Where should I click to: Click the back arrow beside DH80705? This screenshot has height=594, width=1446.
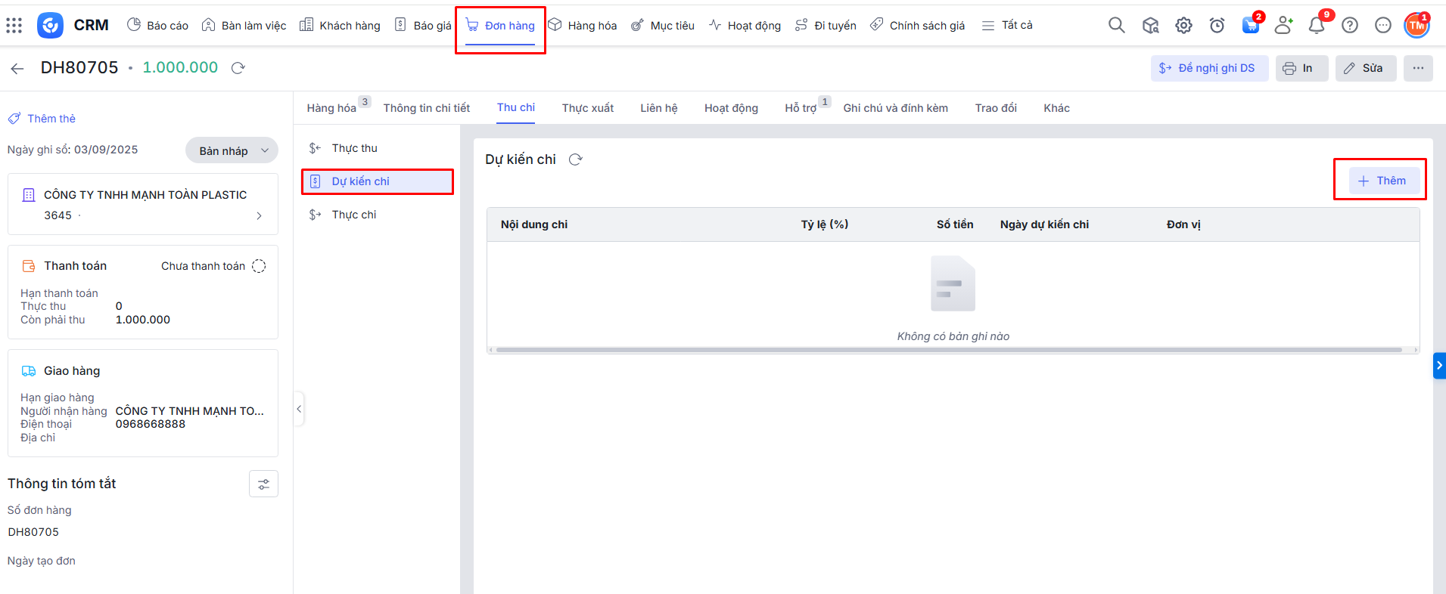(17, 69)
